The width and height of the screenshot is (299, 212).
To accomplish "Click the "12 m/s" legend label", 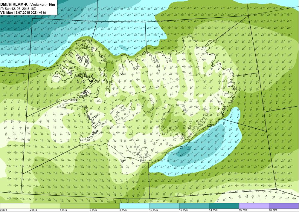I will 184,210.
